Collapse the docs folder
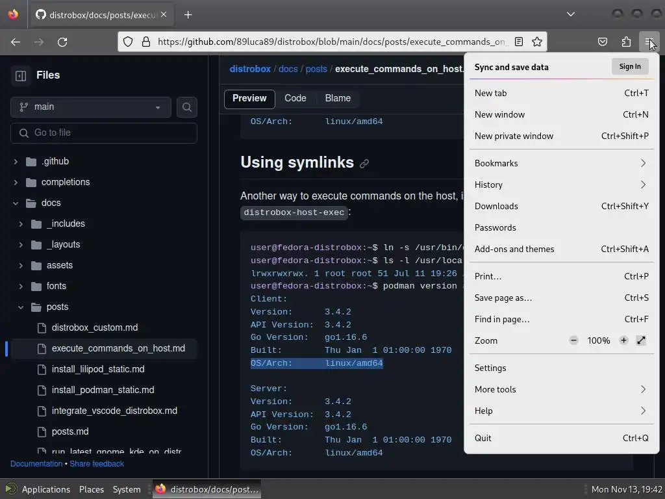 (16, 203)
